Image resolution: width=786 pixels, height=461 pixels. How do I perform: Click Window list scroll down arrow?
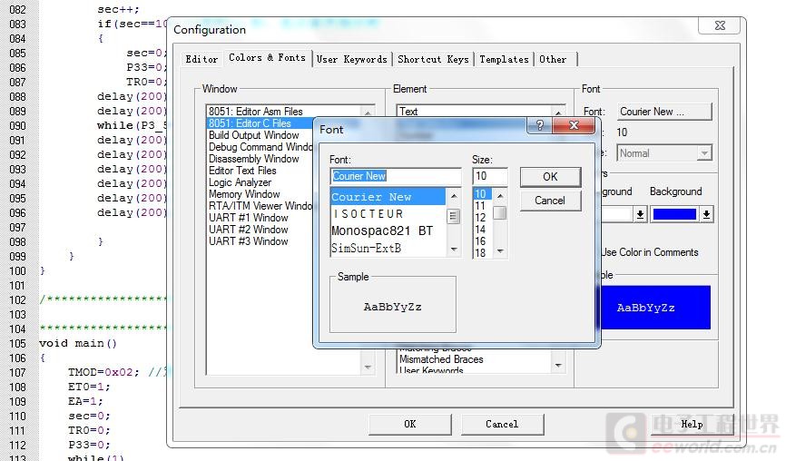pyautogui.click(x=368, y=368)
